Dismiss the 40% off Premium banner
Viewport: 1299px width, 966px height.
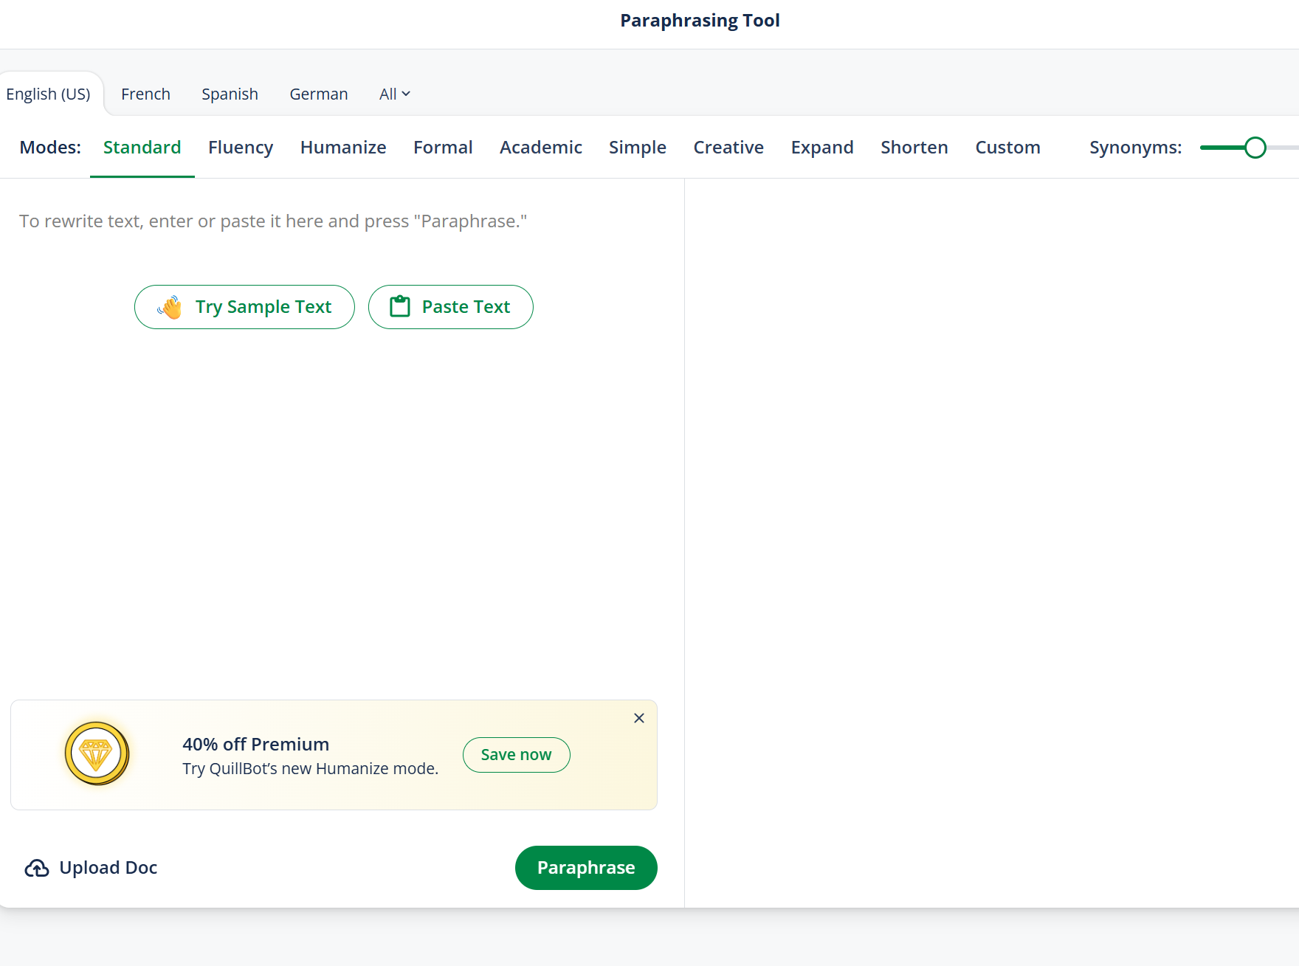pos(639,718)
